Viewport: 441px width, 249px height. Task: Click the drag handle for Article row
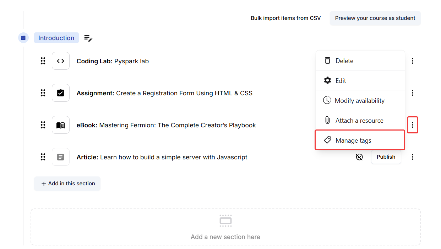(x=43, y=157)
